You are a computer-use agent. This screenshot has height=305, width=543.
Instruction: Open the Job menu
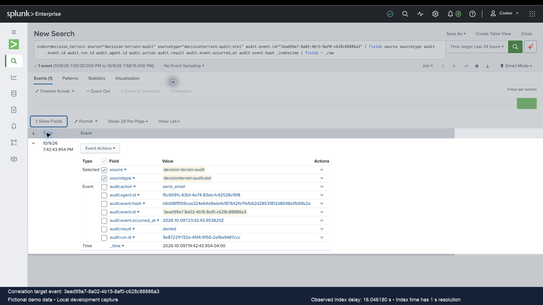tap(427, 66)
